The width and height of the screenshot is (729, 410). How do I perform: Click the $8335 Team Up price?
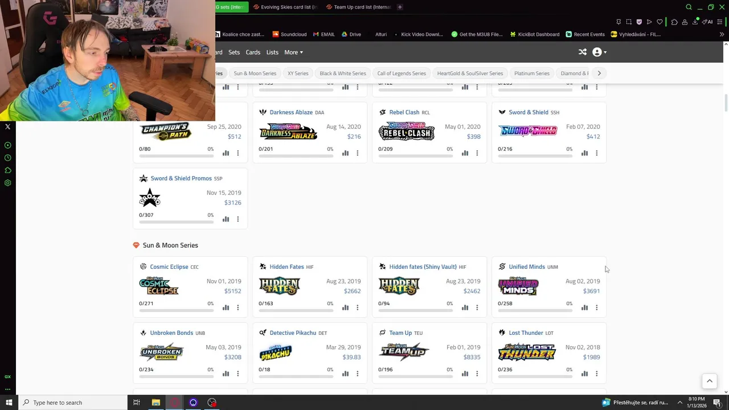click(x=472, y=357)
